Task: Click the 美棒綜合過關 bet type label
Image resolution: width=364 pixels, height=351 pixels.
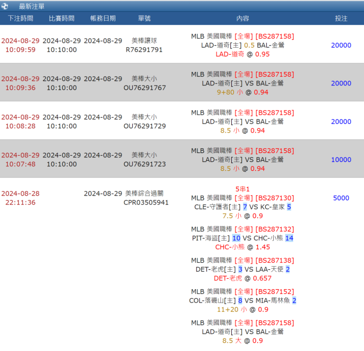Action: coord(144,193)
